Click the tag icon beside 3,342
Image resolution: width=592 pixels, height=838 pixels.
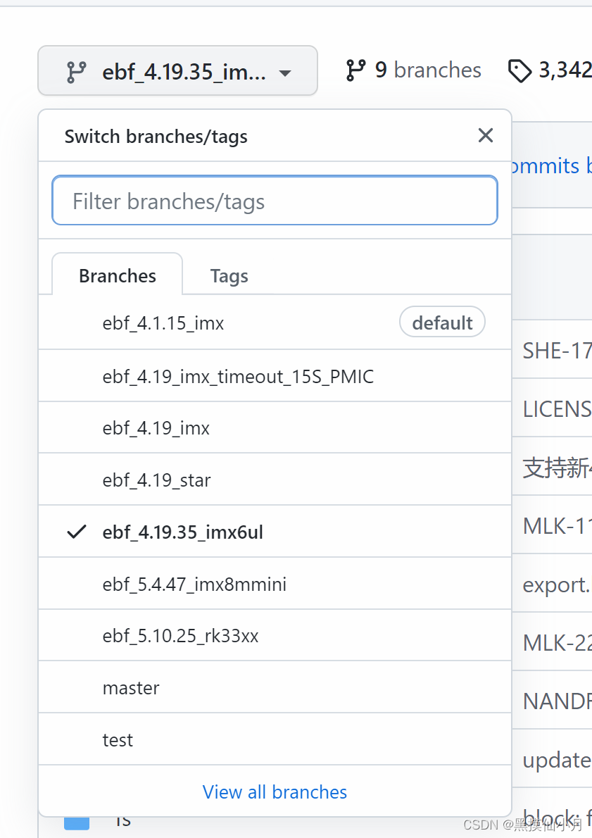click(520, 70)
